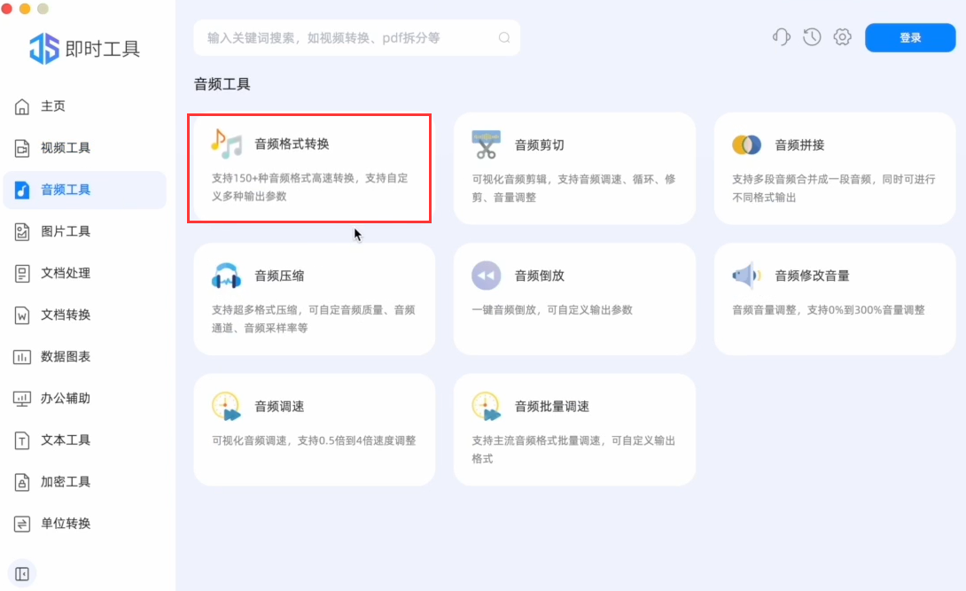Click the speaker icon for 音频修改音量
This screenshot has height=591, width=966.
[747, 276]
